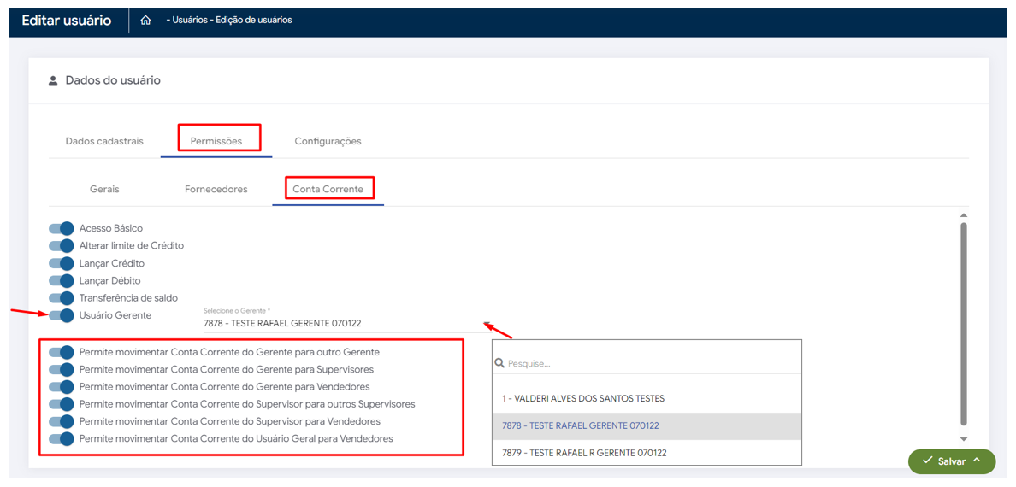Toggle Transferência de saldo switch
The height and width of the screenshot is (487, 1016).
pyautogui.click(x=62, y=298)
